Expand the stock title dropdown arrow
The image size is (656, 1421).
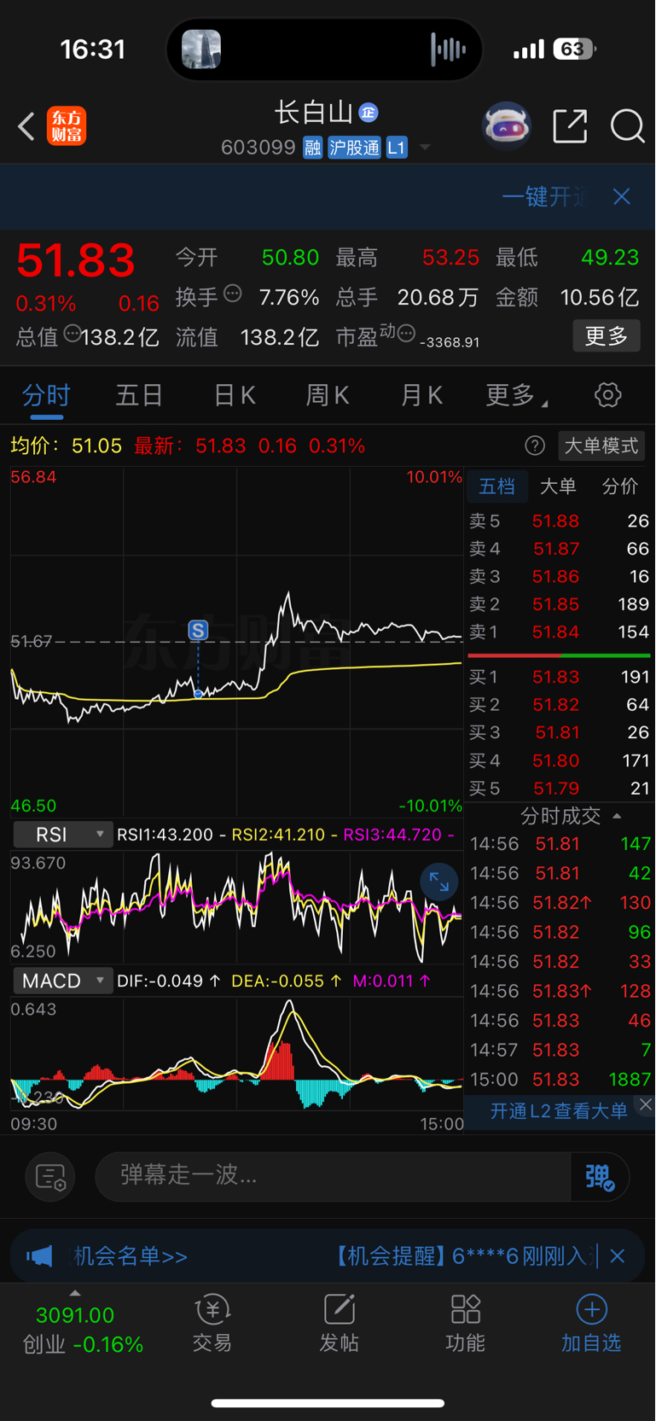[x=424, y=148]
